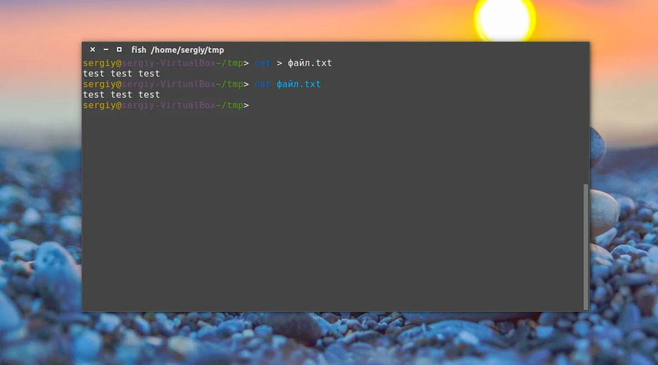Click the 'cat > файл.txt' command text
The height and width of the screenshot is (365, 658).
point(293,63)
